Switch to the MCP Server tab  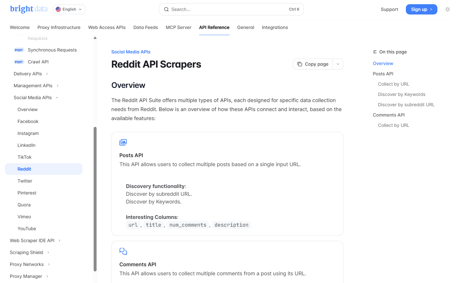click(x=178, y=27)
